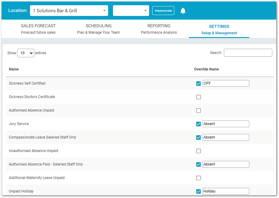Image resolution: width=279 pixels, height=198 pixels.
Task: Select the Settings tab
Action: [x=219, y=29]
